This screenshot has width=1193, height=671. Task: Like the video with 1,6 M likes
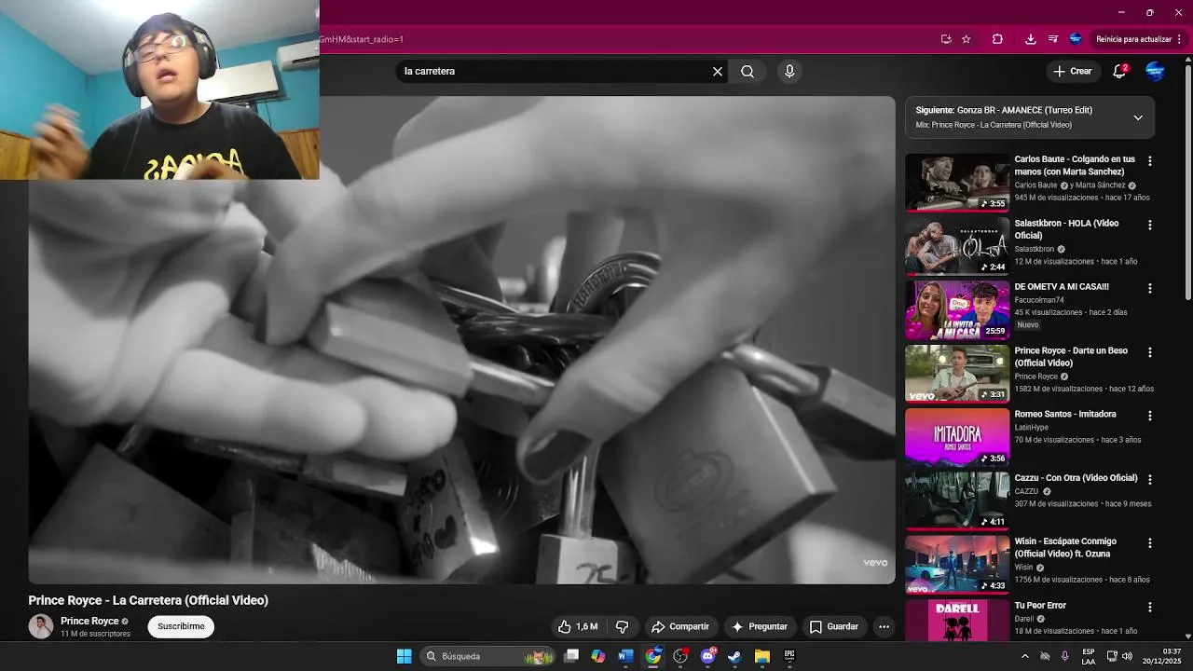coord(577,626)
